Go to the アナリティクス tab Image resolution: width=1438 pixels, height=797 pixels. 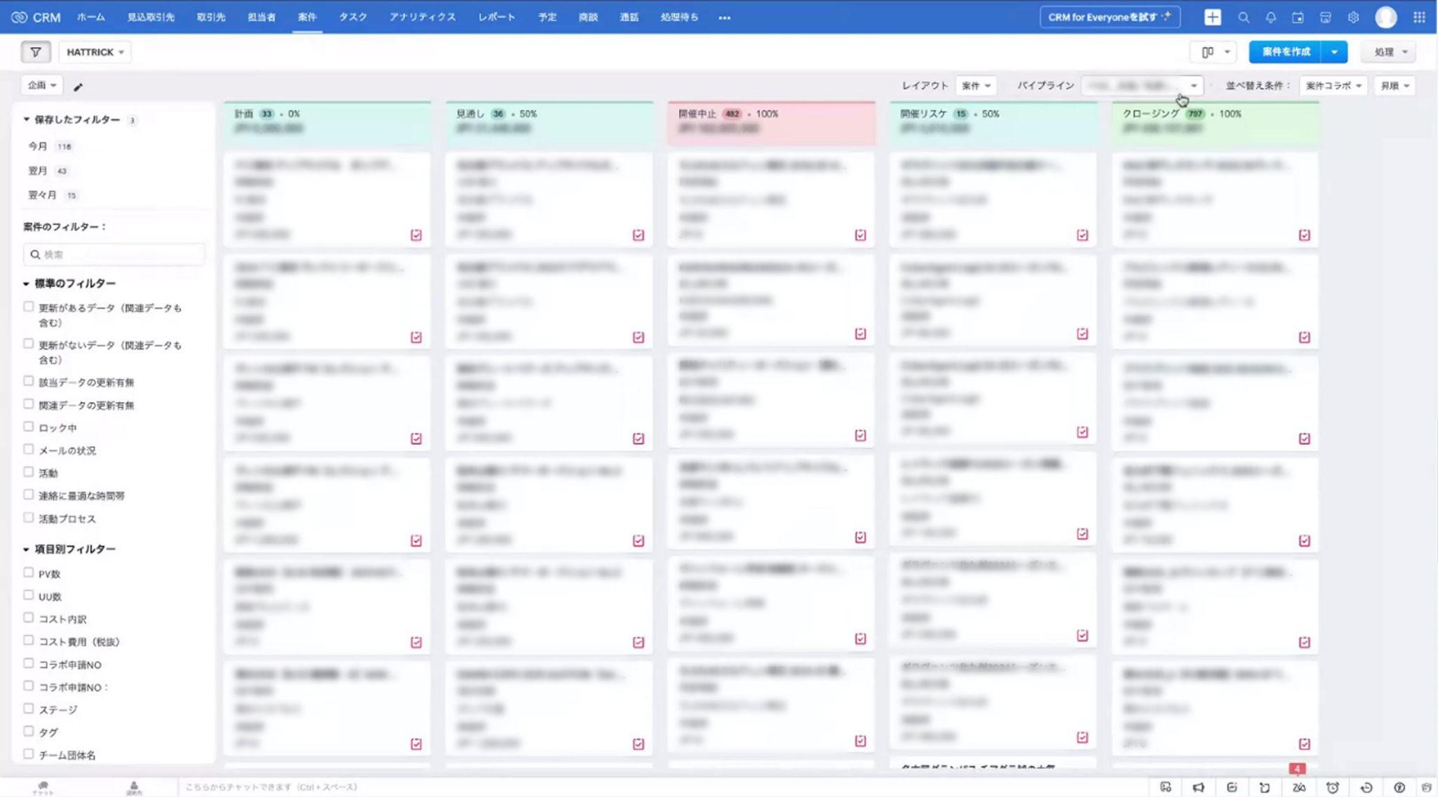422,18
